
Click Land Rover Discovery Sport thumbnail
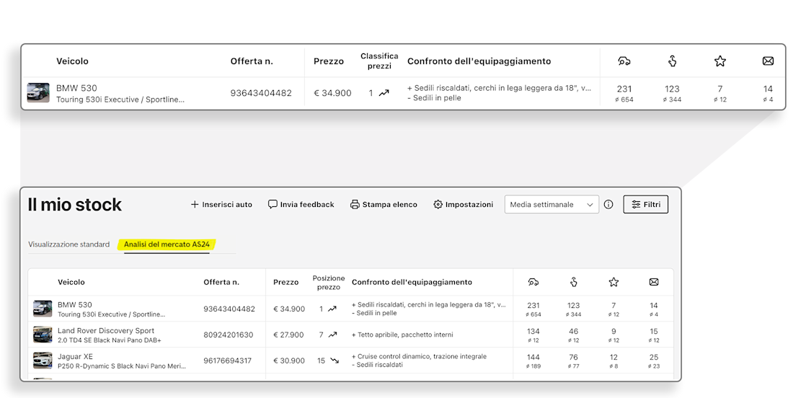(x=43, y=335)
